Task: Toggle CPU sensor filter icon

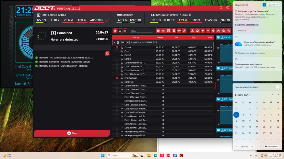Action: (158, 31)
